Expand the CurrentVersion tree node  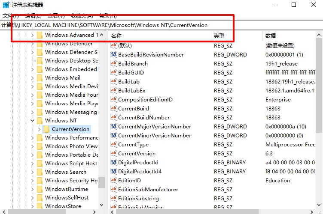click(39, 129)
